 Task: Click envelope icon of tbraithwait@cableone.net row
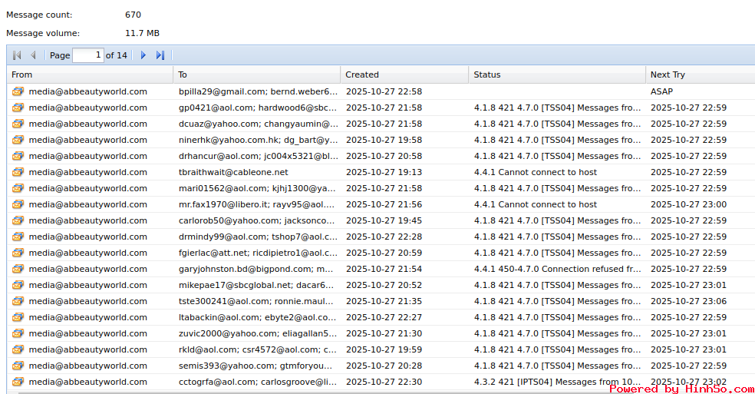click(x=18, y=172)
